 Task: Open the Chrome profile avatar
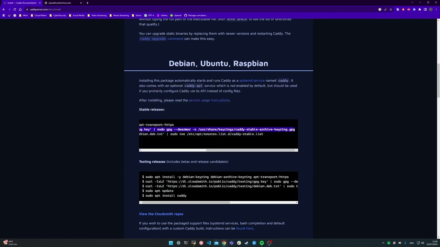(x=431, y=9)
